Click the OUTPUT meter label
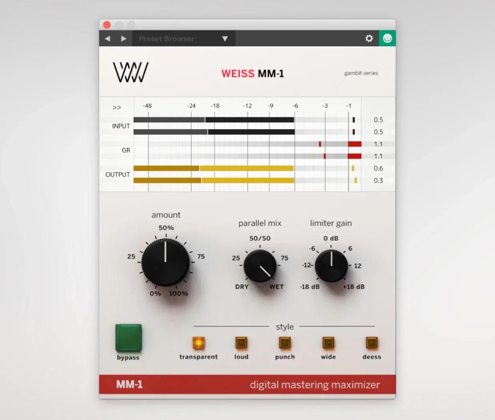The image size is (495, 420). point(117,175)
